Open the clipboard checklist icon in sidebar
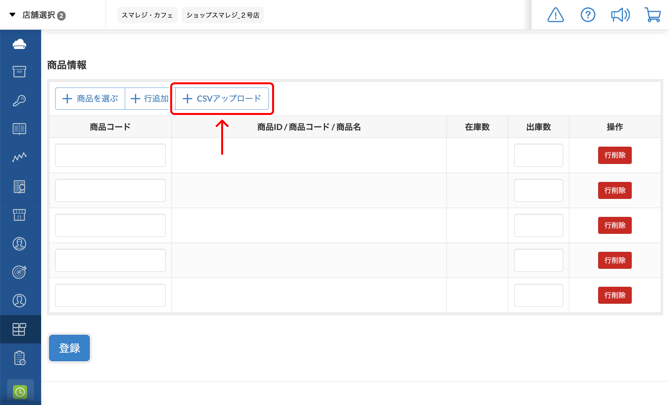 [20, 358]
